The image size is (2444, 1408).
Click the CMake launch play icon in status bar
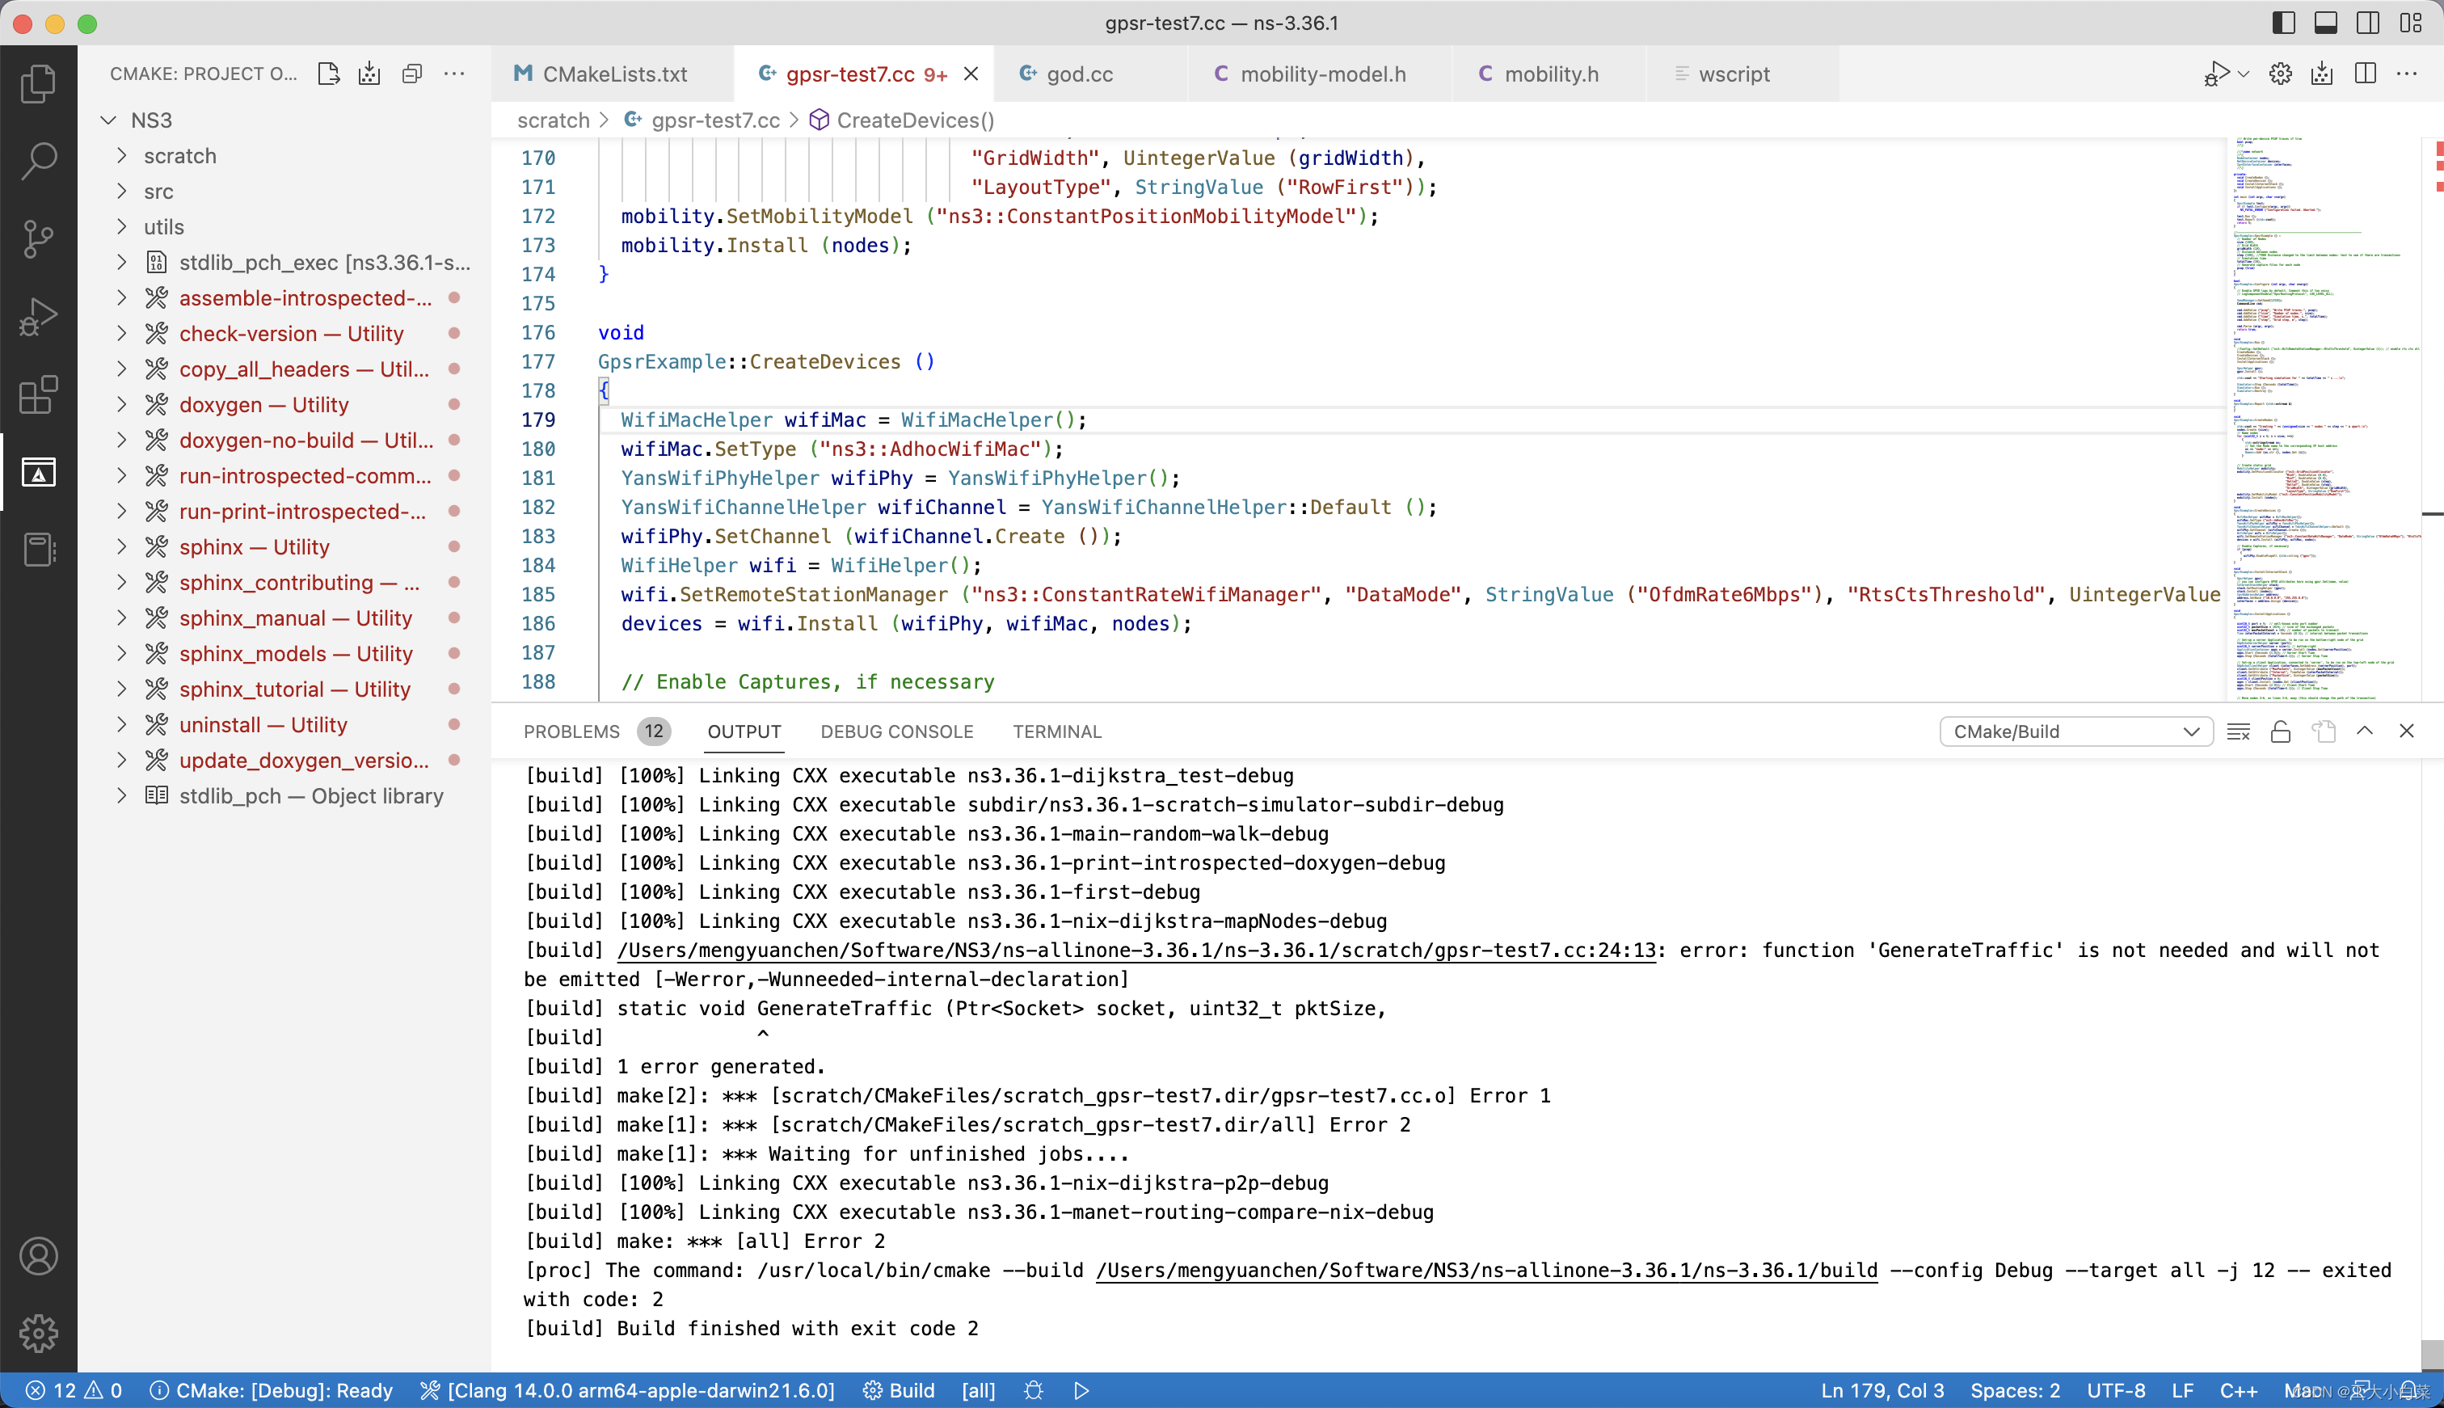click(1081, 1390)
